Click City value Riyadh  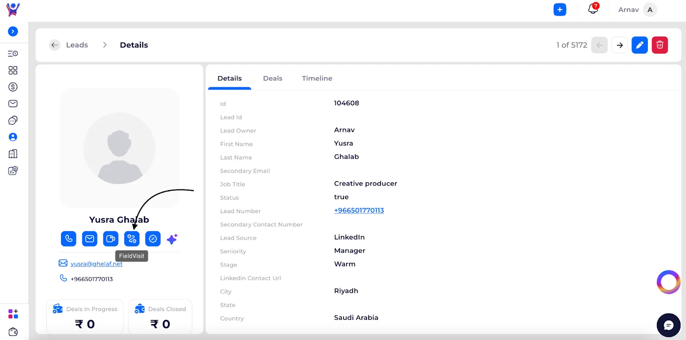[x=346, y=291]
